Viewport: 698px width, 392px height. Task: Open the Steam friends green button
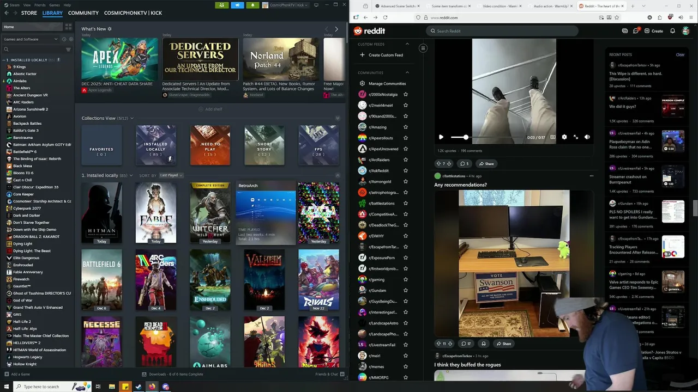221,5
